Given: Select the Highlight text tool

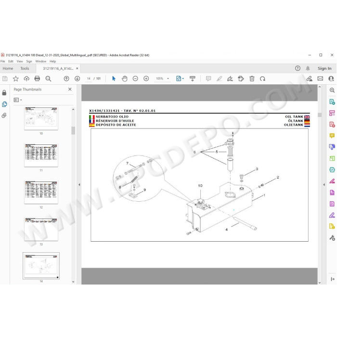Looking at the screenshot, I should click(219, 78).
